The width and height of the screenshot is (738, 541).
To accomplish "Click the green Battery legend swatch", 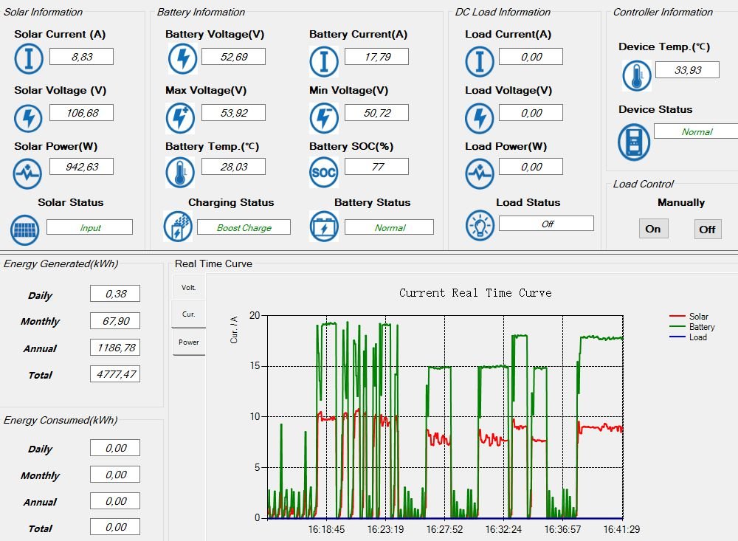I will coord(677,326).
